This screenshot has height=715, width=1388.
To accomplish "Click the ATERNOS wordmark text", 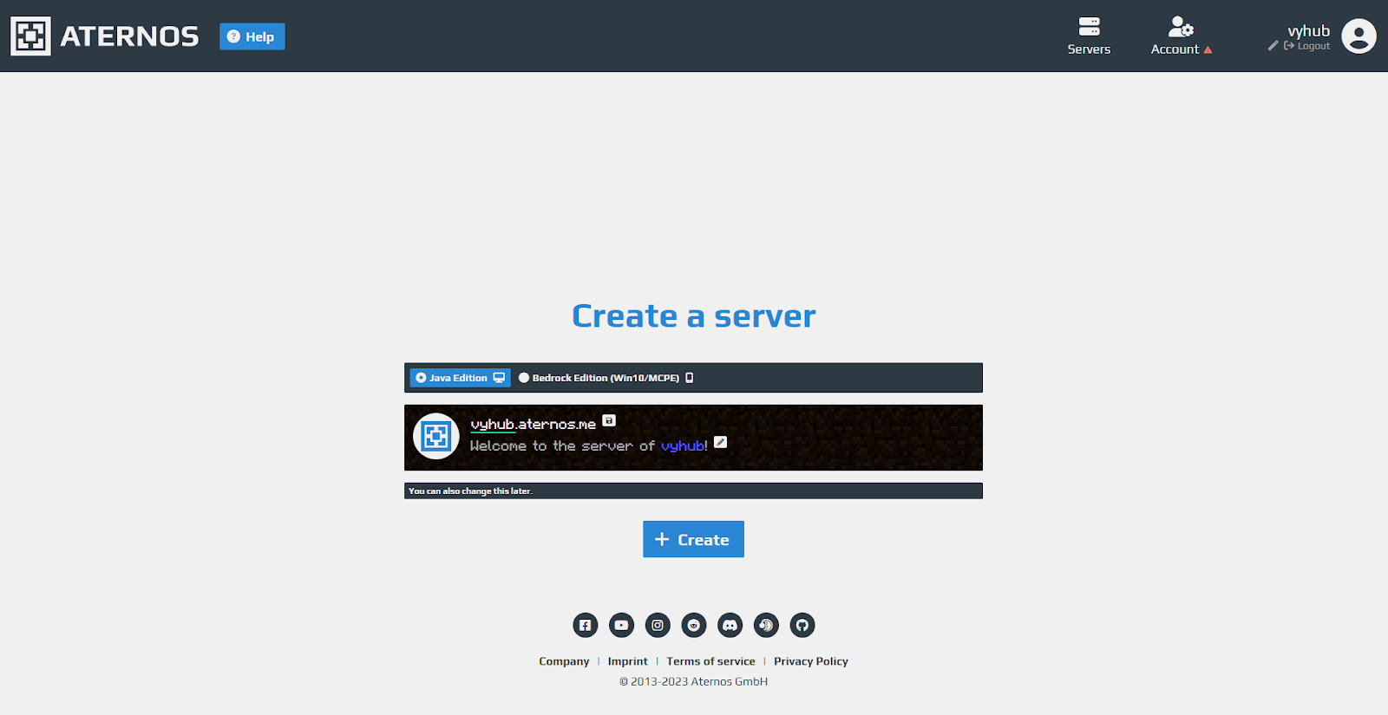I will coord(129,36).
